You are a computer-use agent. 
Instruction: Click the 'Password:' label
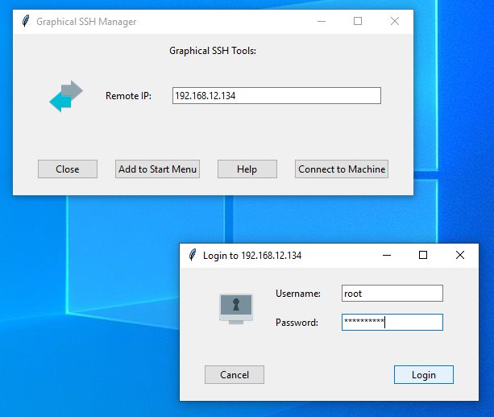(297, 323)
